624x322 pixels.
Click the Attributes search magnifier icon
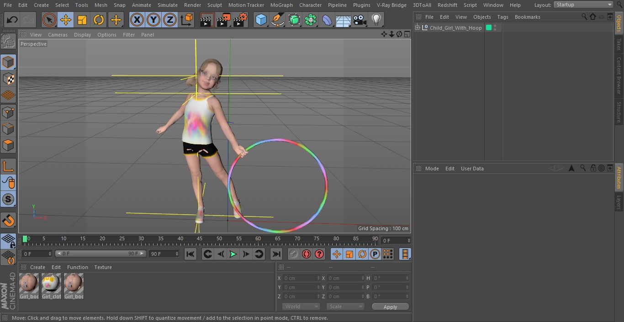click(x=582, y=169)
